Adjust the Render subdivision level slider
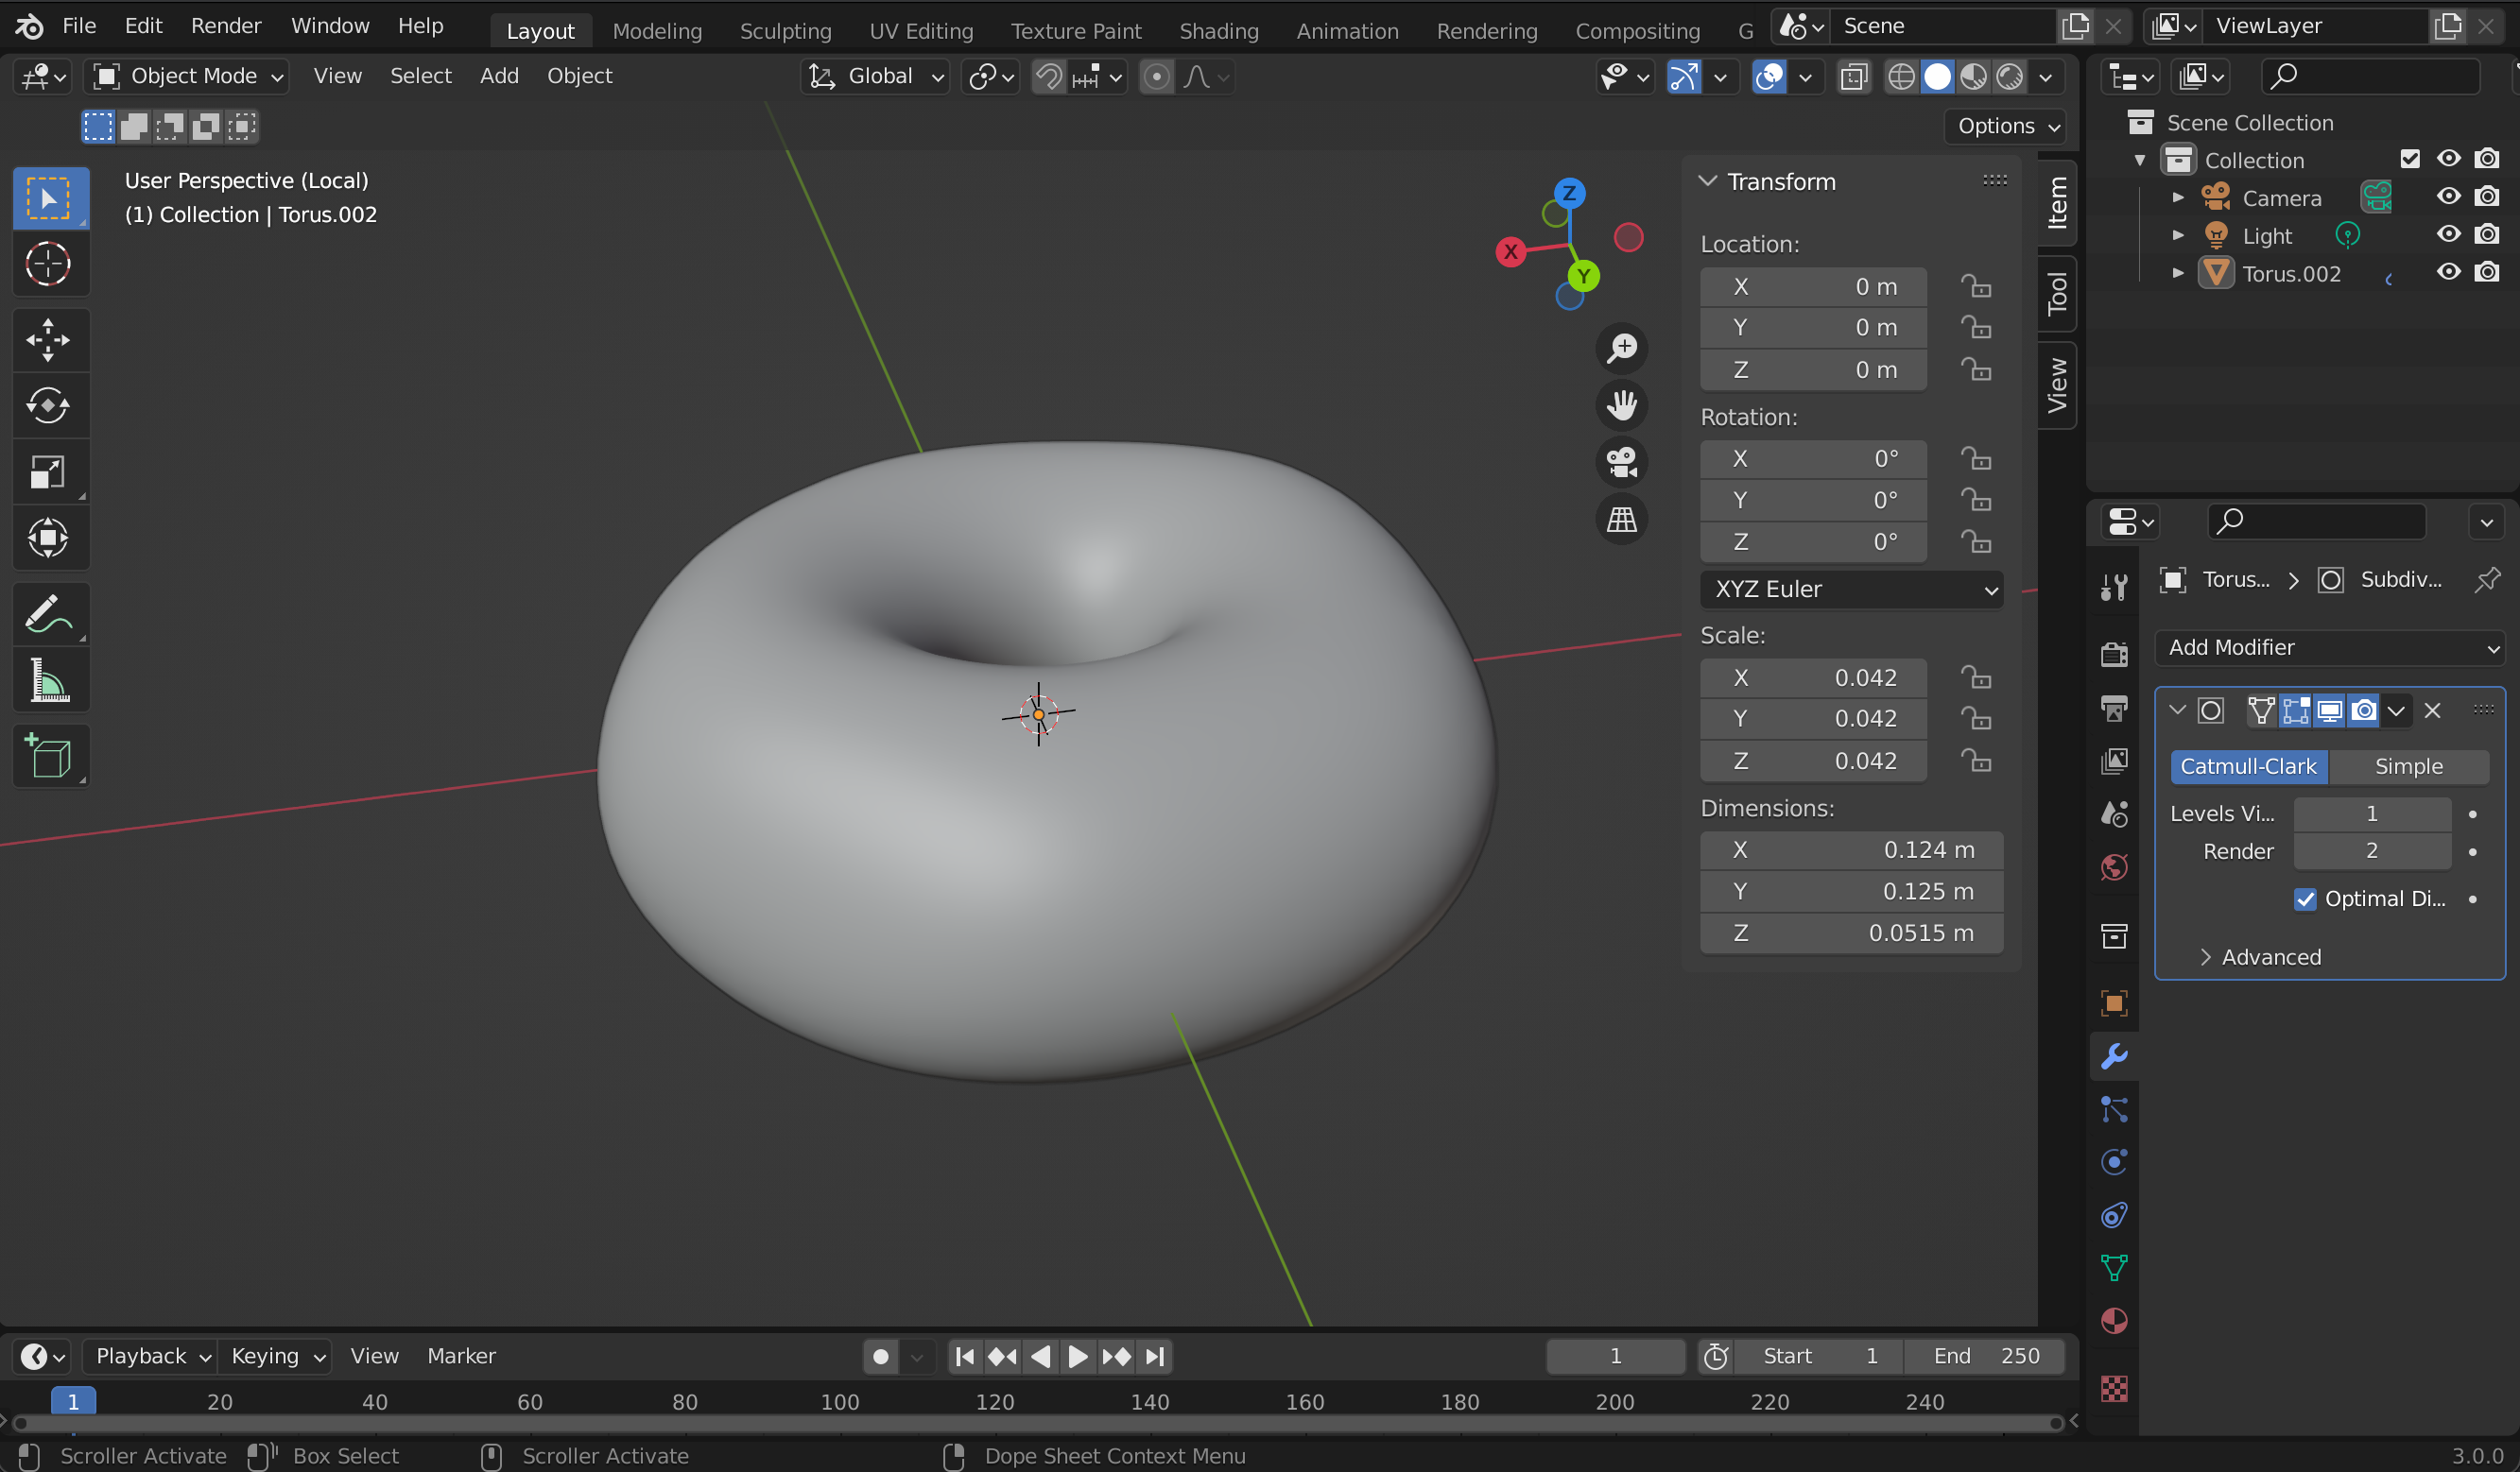The image size is (2520, 1472). coord(2371,850)
